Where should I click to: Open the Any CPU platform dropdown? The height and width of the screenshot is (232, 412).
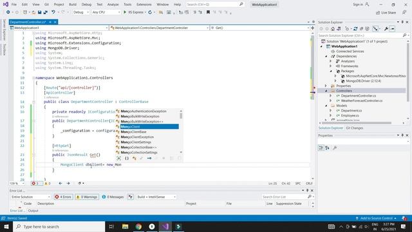pos(106,12)
